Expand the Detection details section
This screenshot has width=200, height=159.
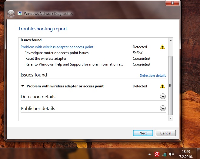pos(163,96)
